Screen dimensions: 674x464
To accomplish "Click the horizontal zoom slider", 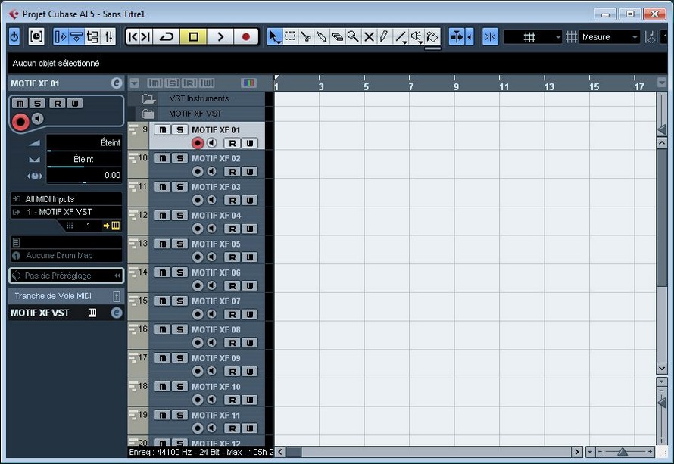I will (622, 452).
